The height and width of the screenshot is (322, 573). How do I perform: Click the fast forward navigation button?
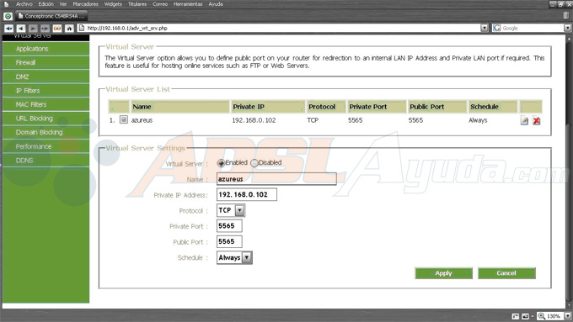(45, 28)
